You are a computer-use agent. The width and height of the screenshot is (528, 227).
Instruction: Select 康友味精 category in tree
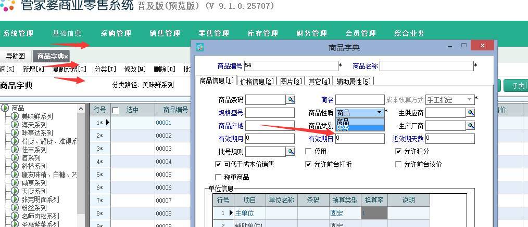coord(49,175)
